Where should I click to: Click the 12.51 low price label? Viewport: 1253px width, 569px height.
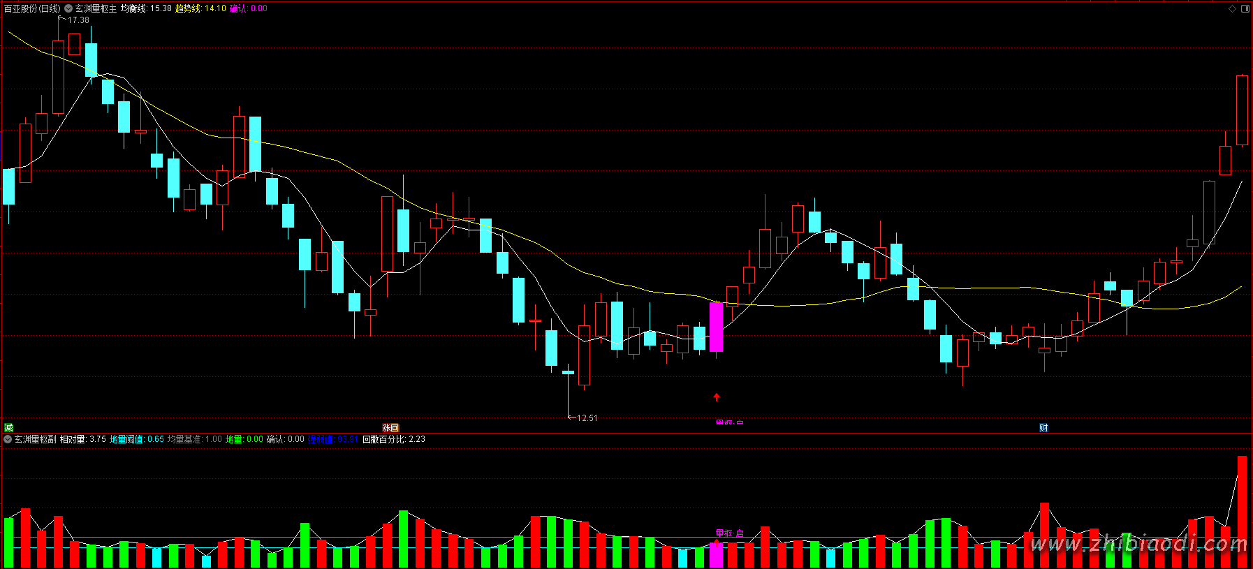click(x=587, y=418)
